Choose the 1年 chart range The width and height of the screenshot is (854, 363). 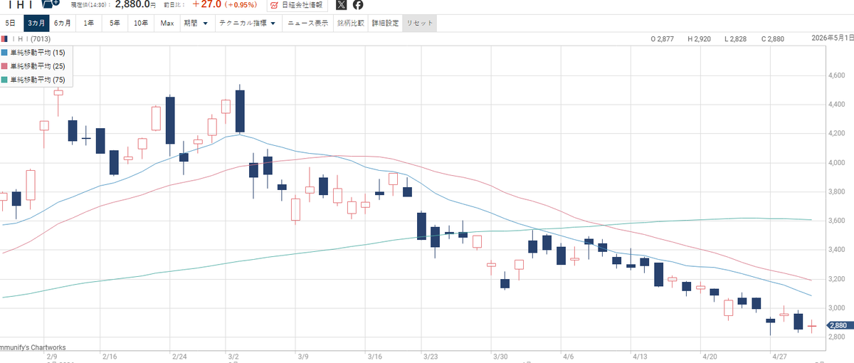(89, 23)
